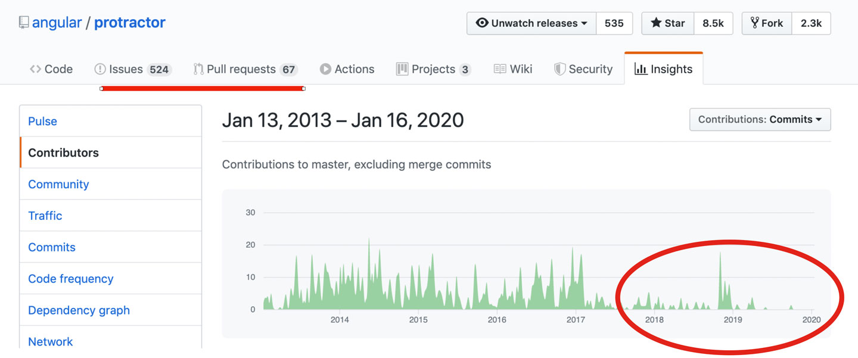Click the Security shield icon
The image size is (858, 358).
coord(559,69)
